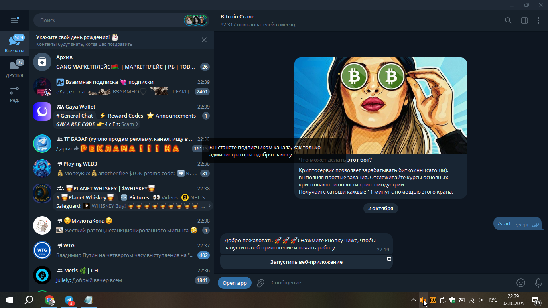Expand GAY A REF CODE topic chevron
Image resolution: width=548 pixels, height=308 pixels.
pyautogui.click(x=137, y=124)
